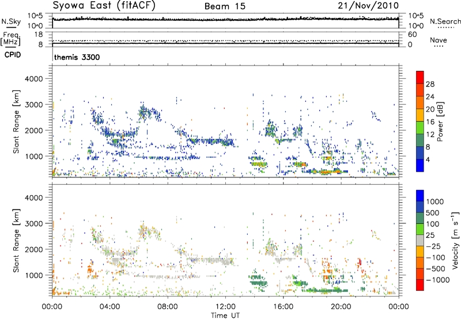Click the 'N.Sky' legend label
Screen dimensions: 461x319
click(x=11, y=21)
